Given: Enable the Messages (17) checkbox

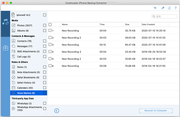Looking at the screenshot, I should tap(44, 46).
